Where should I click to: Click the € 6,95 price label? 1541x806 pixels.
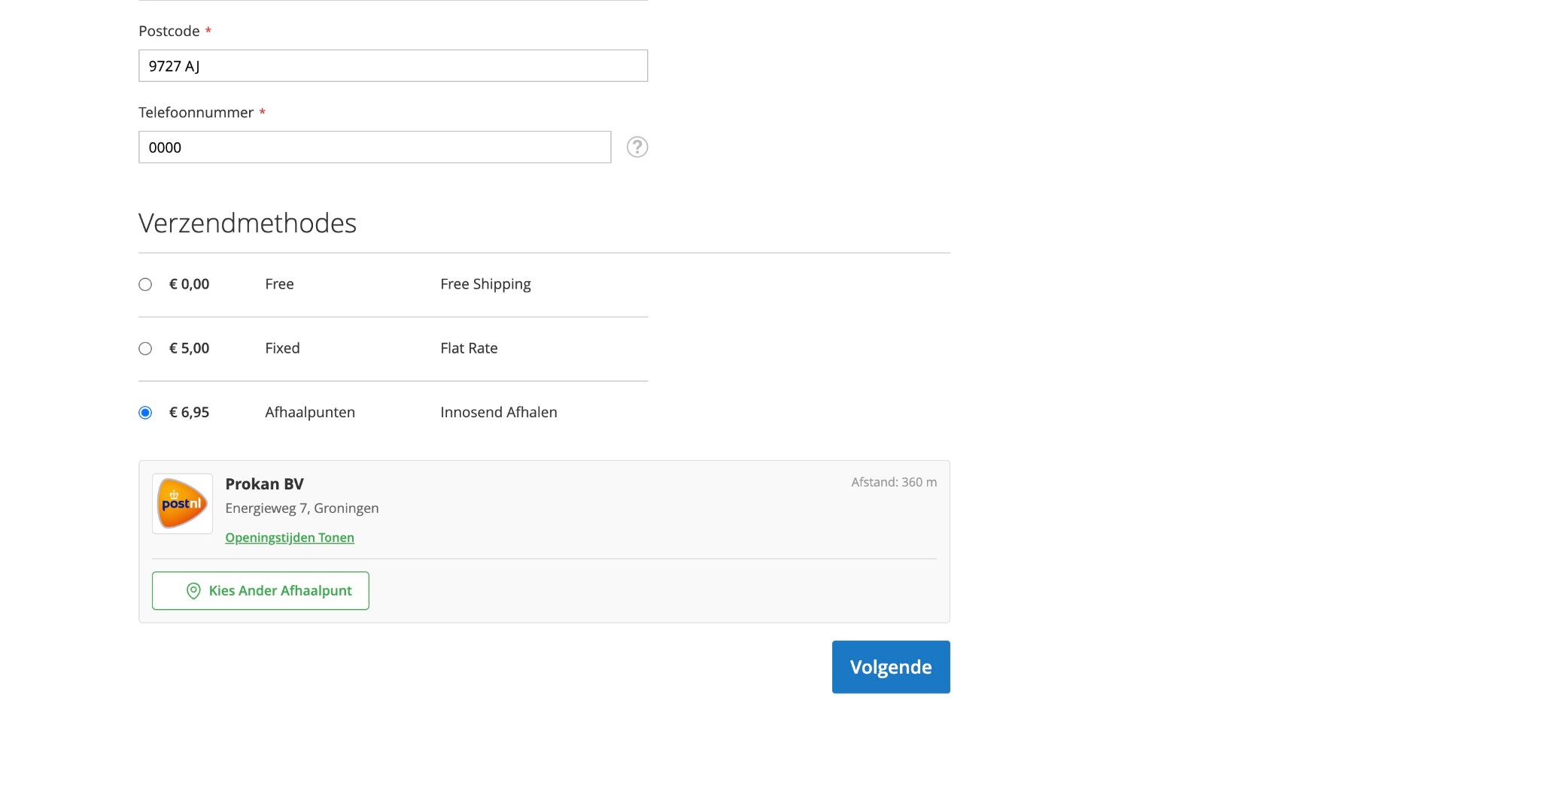point(188,412)
